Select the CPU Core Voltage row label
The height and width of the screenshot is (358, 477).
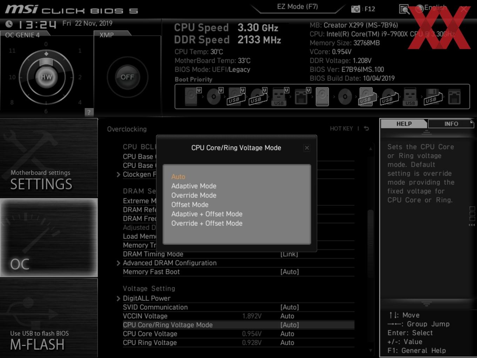click(x=150, y=334)
